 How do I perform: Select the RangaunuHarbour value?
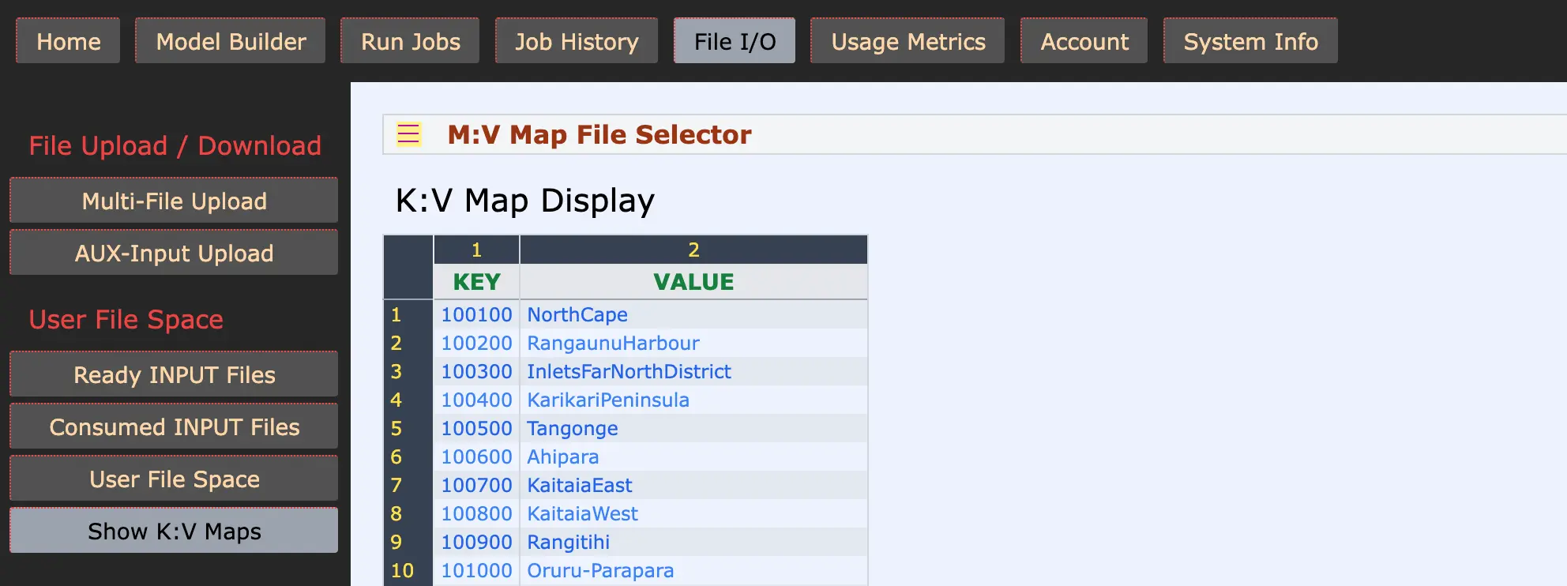693,343
